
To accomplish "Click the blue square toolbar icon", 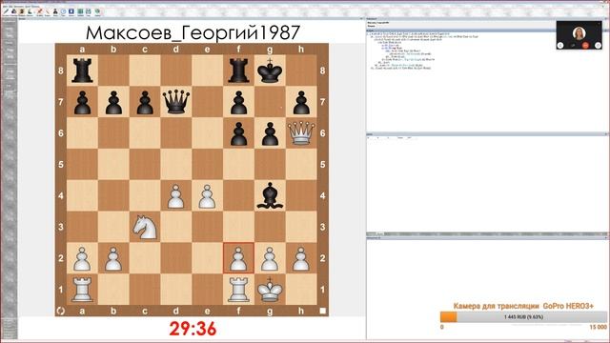I will tap(71, 11).
